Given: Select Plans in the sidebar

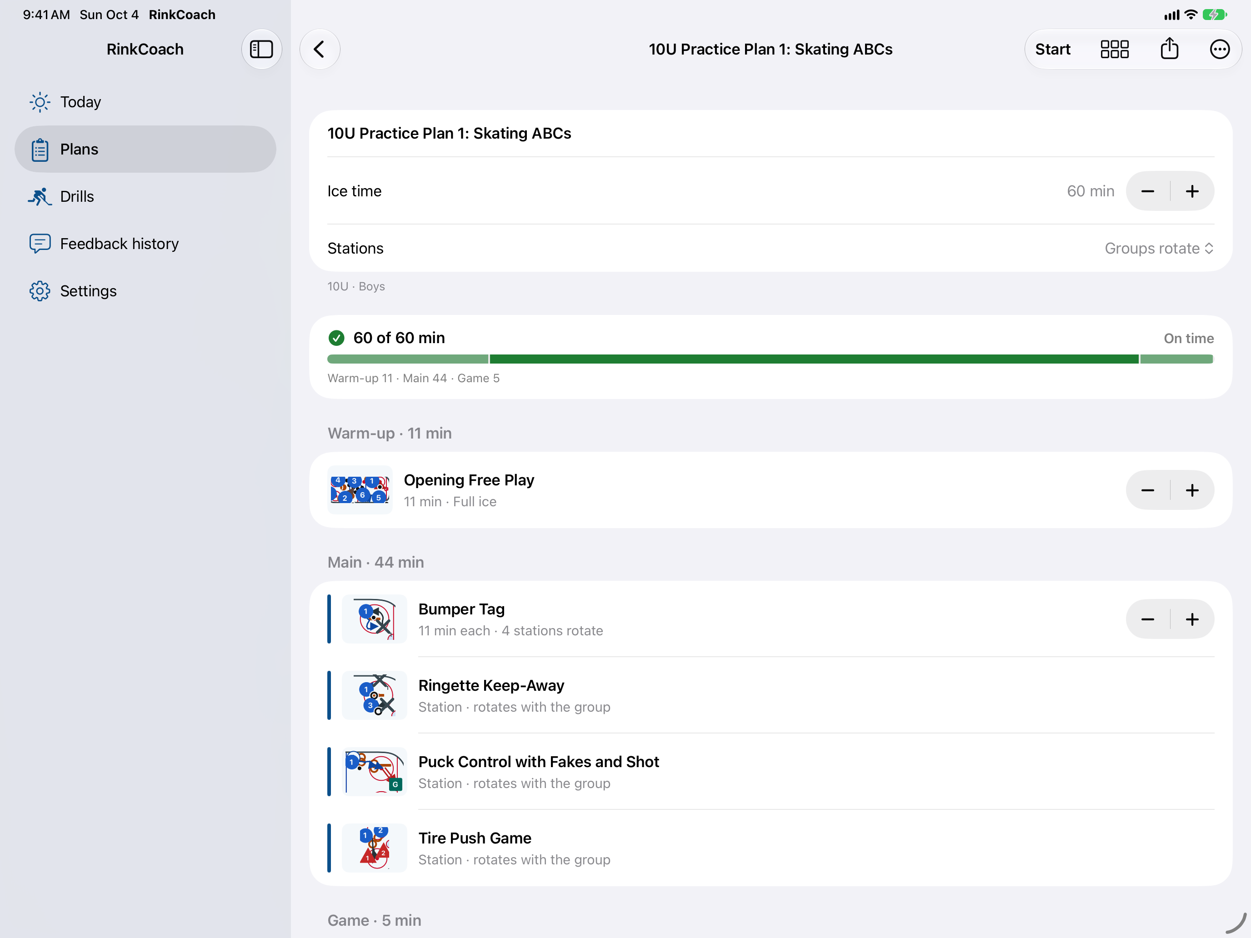Looking at the screenshot, I should [x=145, y=149].
